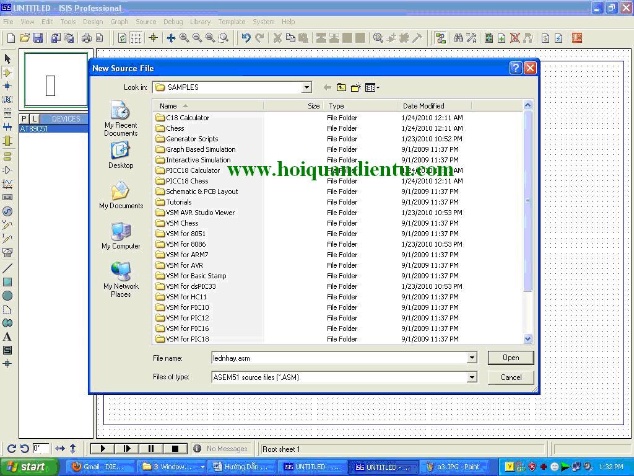The height and width of the screenshot is (476, 634).
Task: Open the Debug menu
Action: click(173, 22)
